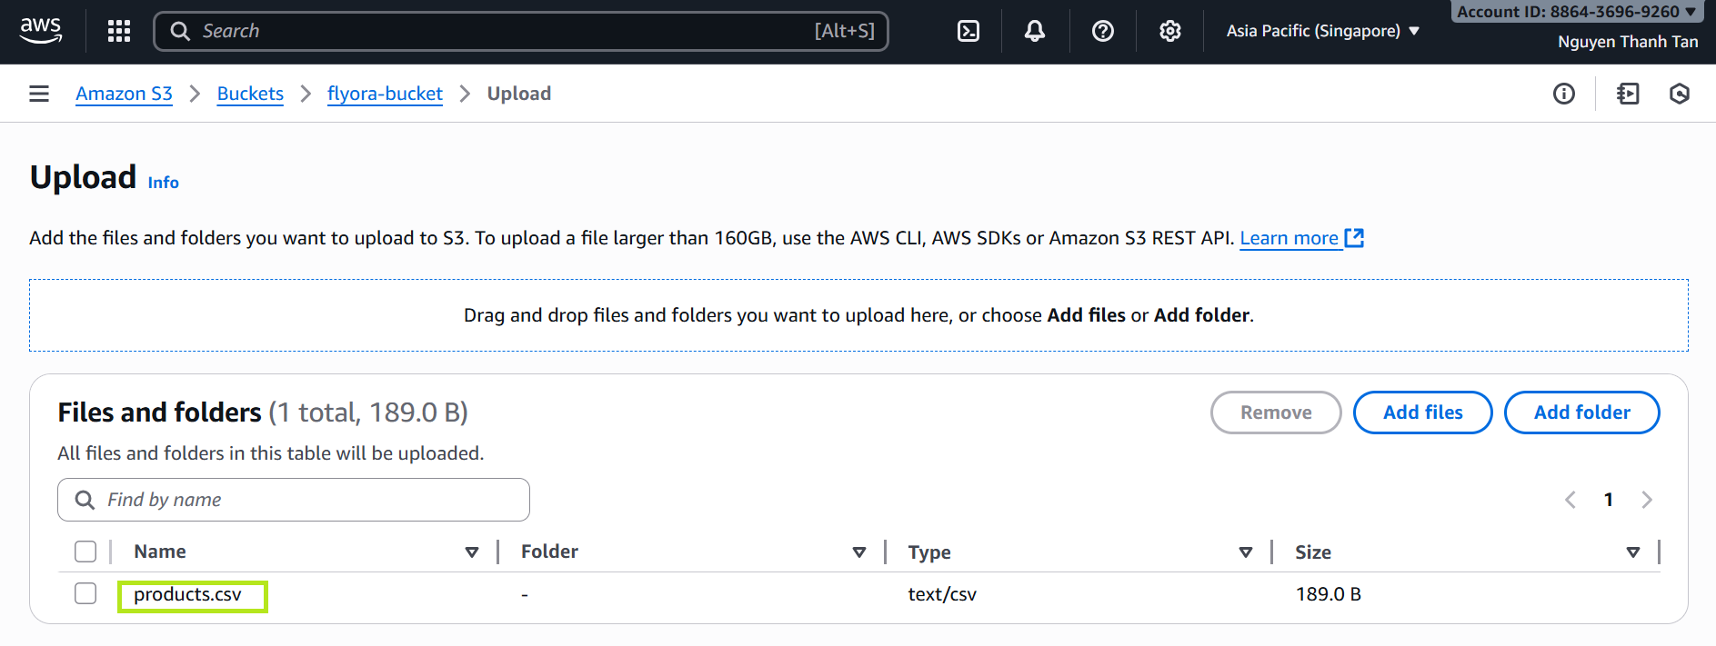This screenshot has height=646, width=1716.
Task: Open the AWS services grid menu
Action: pyautogui.click(x=119, y=31)
